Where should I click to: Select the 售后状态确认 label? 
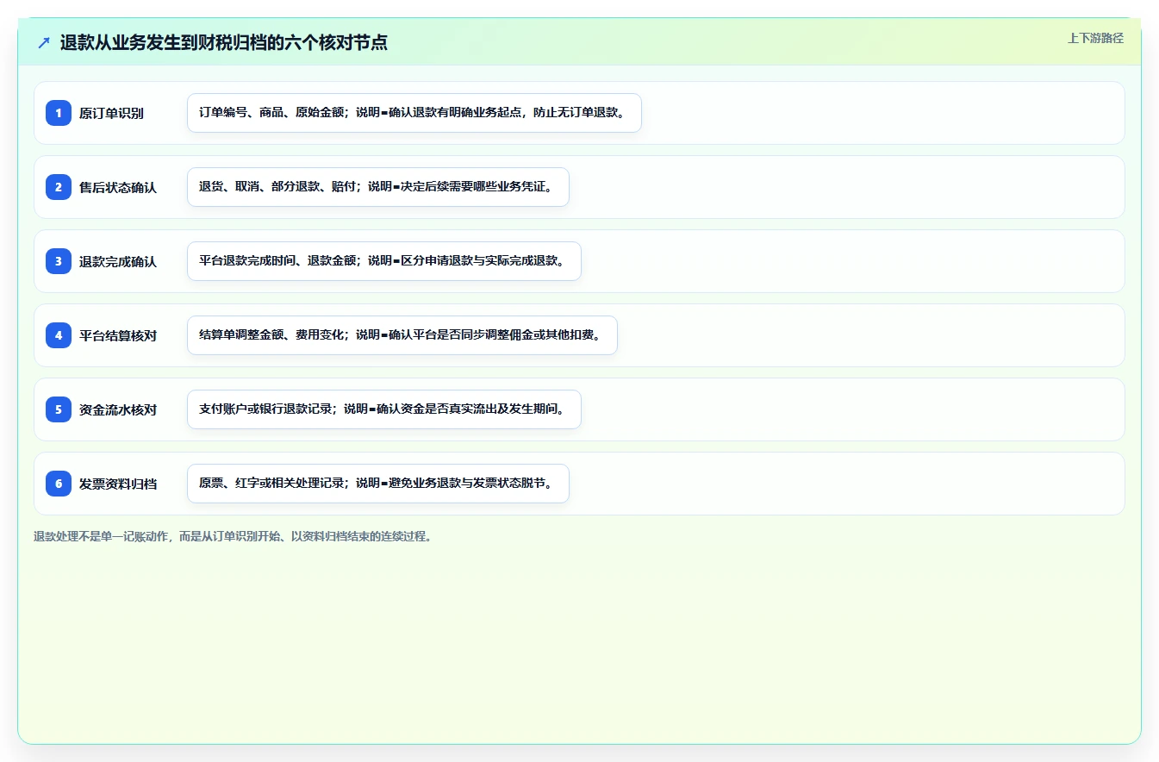point(118,187)
